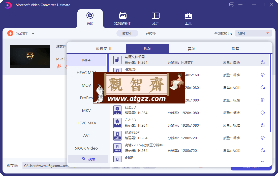Open the short video maker (短视频制作) tab
The height and width of the screenshot is (176, 278).
point(122,18)
